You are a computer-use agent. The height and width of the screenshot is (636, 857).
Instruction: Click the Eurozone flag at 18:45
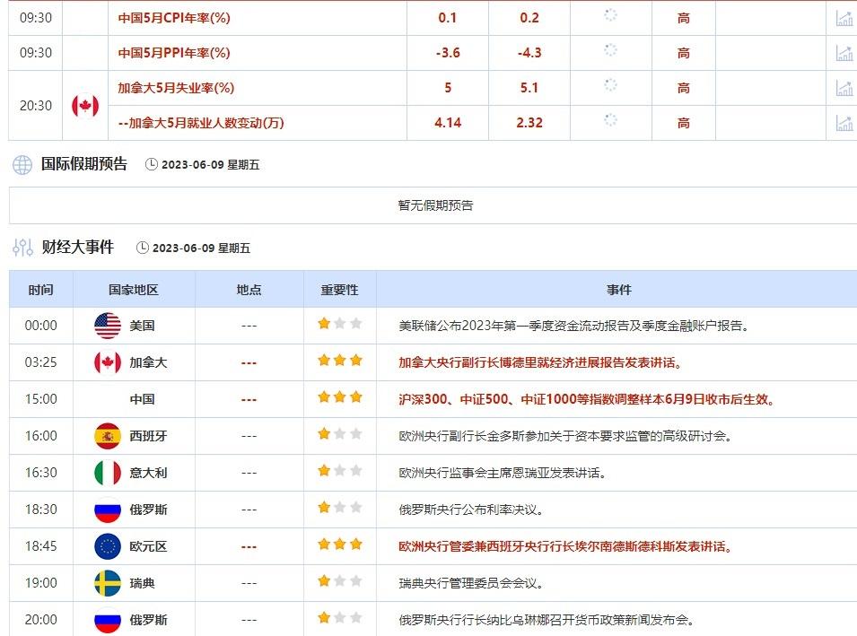click(x=108, y=545)
